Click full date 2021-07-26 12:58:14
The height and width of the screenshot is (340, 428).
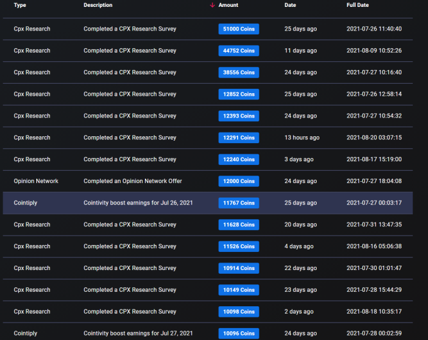tap(374, 94)
